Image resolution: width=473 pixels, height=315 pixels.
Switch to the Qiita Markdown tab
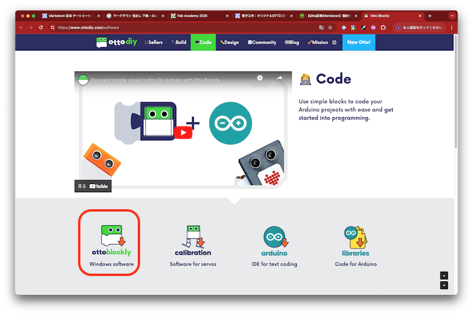click(x=328, y=16)
